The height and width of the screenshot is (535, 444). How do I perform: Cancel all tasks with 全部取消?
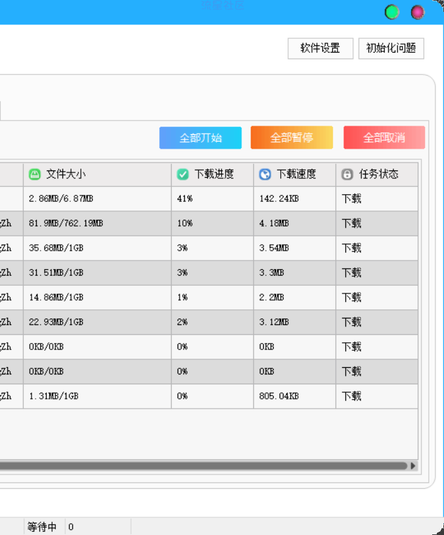click(384, 138)
